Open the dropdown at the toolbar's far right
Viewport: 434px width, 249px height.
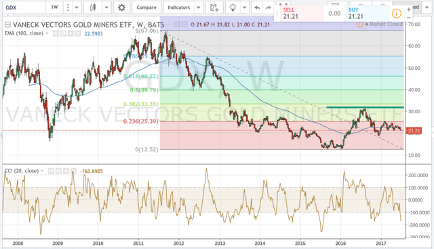click(427, 7)
